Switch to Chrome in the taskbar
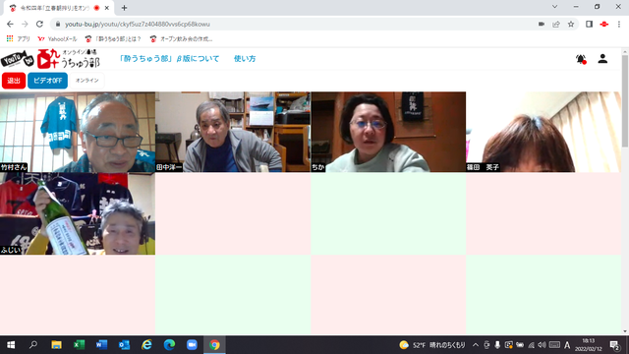 [x=214, y=345]
